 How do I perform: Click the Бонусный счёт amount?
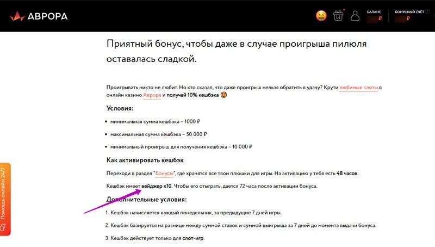(402, 18)
